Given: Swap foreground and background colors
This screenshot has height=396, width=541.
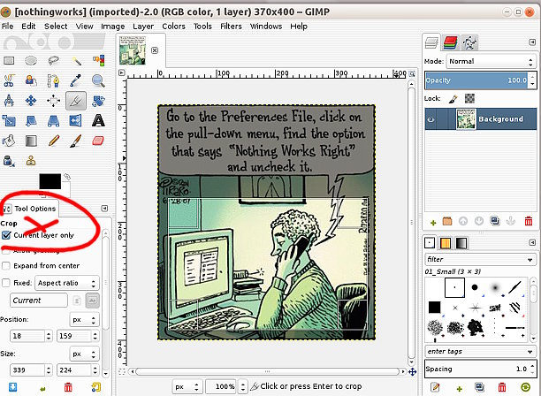Looking at the screenshot, I should [x=67, y=177].
